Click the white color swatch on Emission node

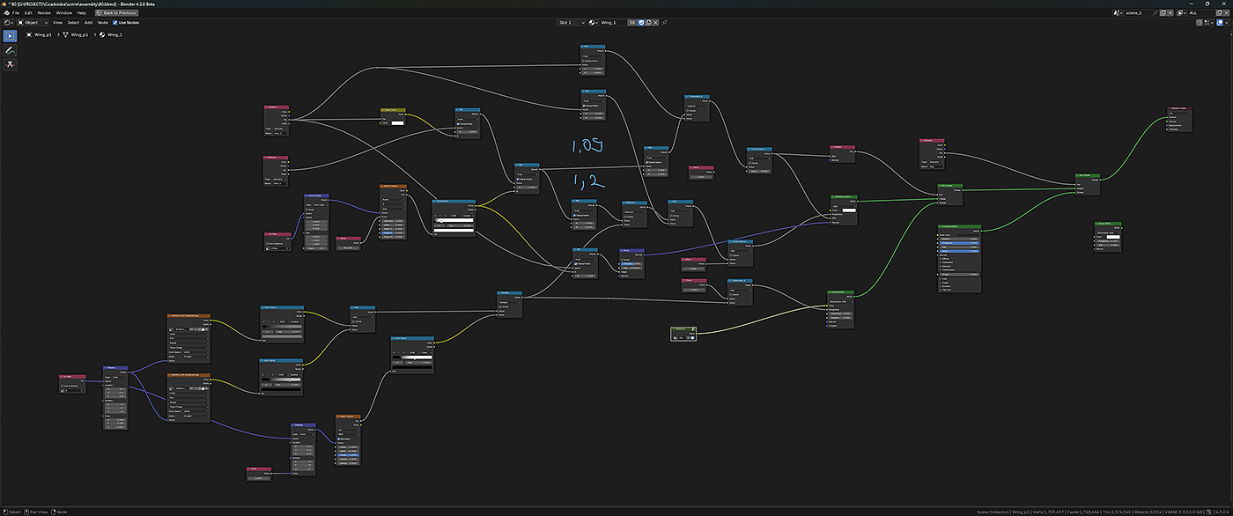[x=1112, y=237]
